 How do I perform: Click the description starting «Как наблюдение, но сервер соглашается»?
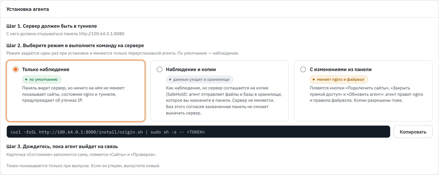(224, 100)
